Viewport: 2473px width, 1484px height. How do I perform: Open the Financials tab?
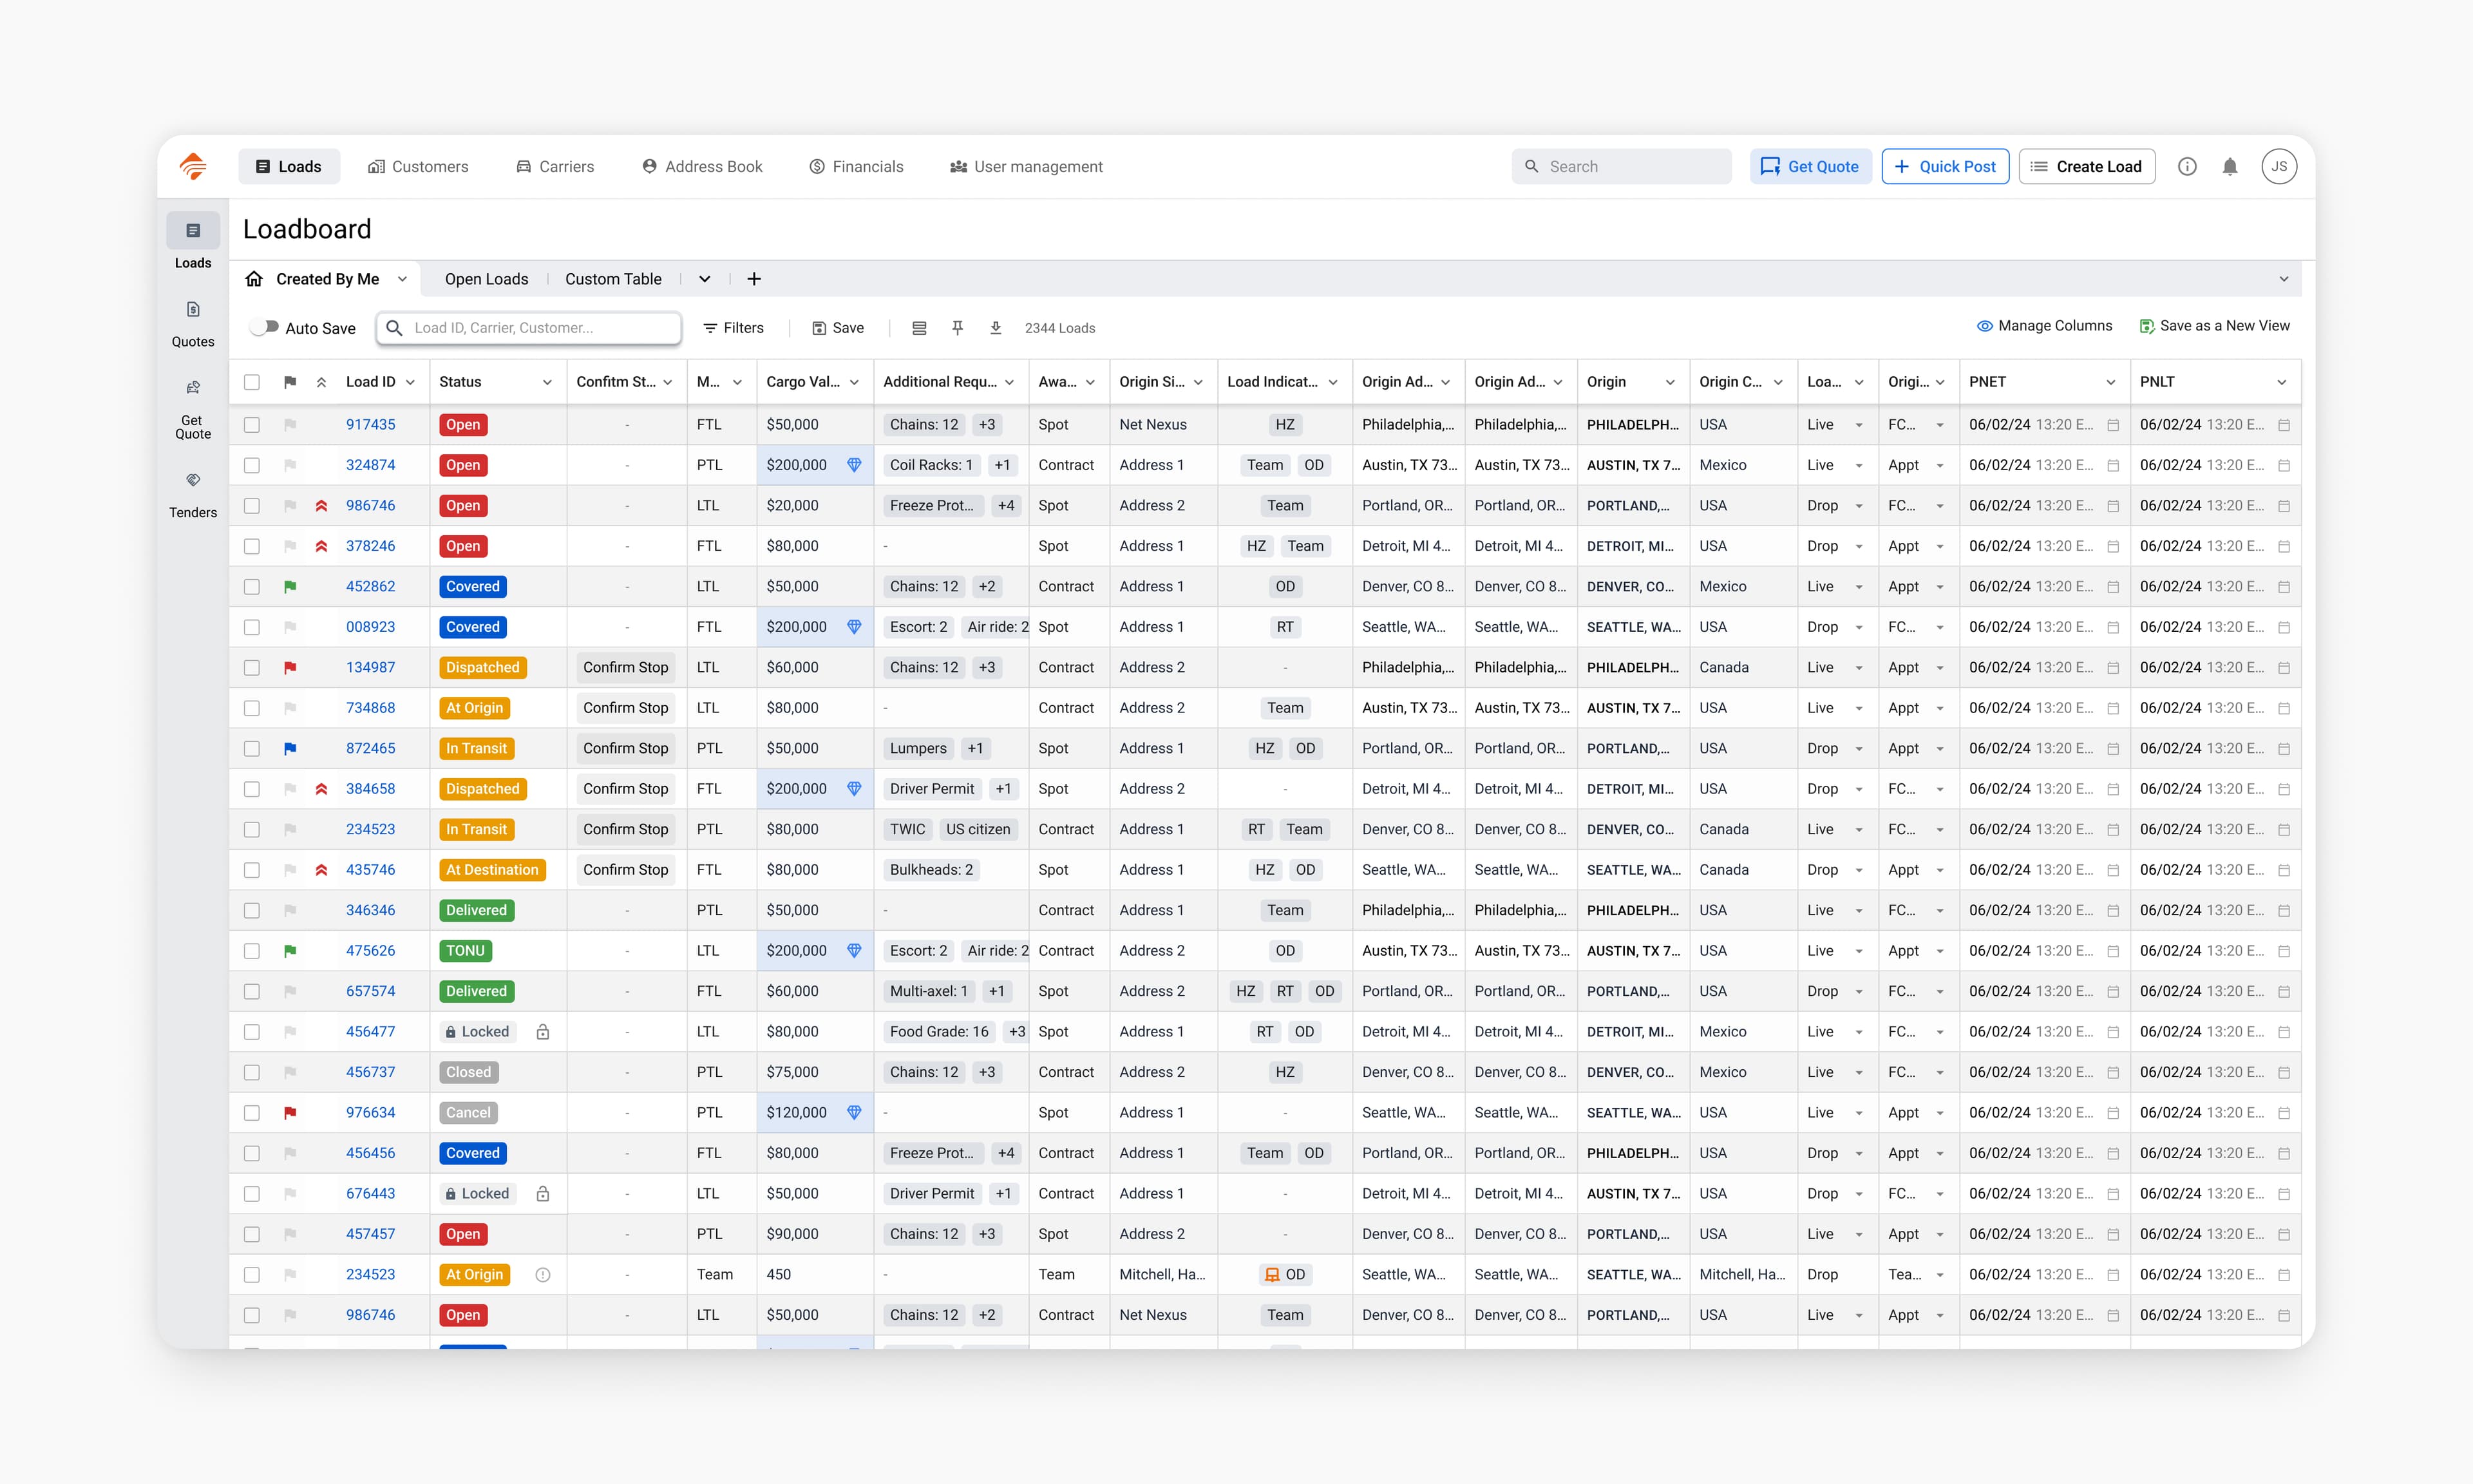tap(857, 167)
